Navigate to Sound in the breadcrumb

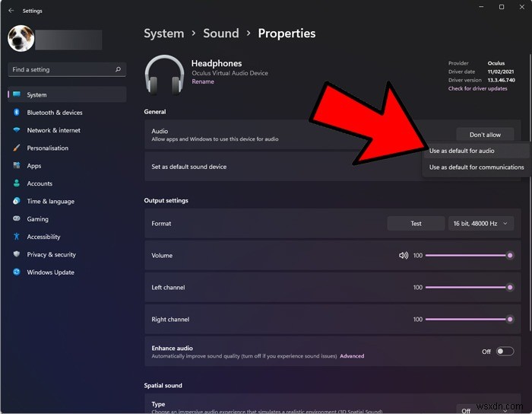click(x=221, y=33)
